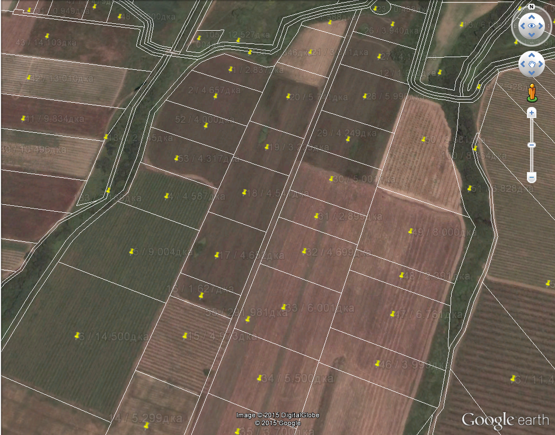The width and height of the screenshot is (555, 435).
Task: Click the look-left arrow on the eye joystick
Action: [523, 25]
